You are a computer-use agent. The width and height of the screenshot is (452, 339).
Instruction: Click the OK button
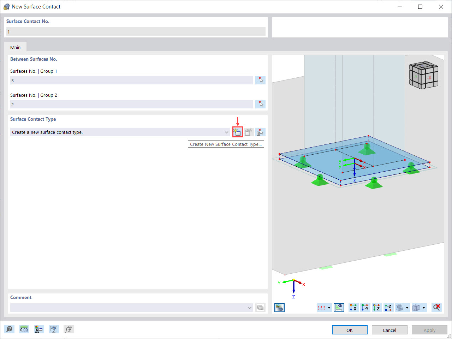pos(350,330)
